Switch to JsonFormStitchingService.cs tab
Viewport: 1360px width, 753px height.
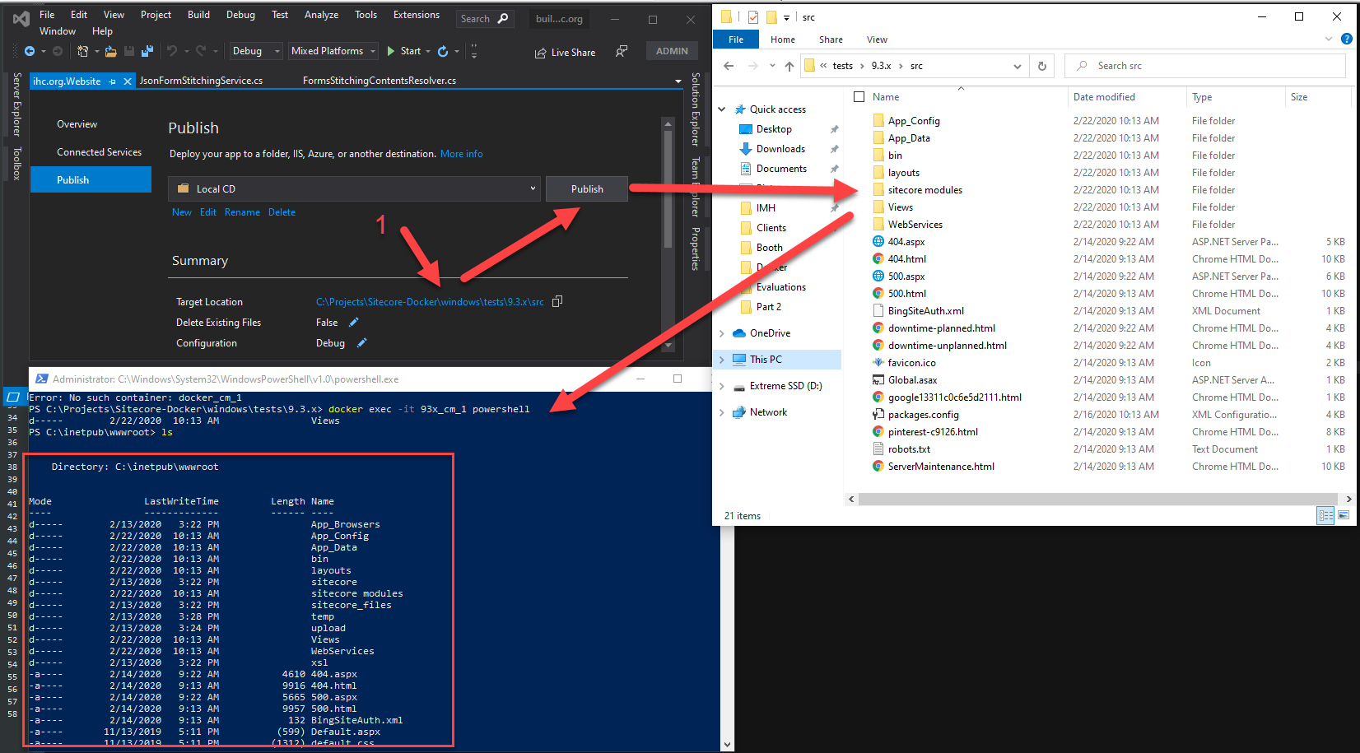point(201,81)
